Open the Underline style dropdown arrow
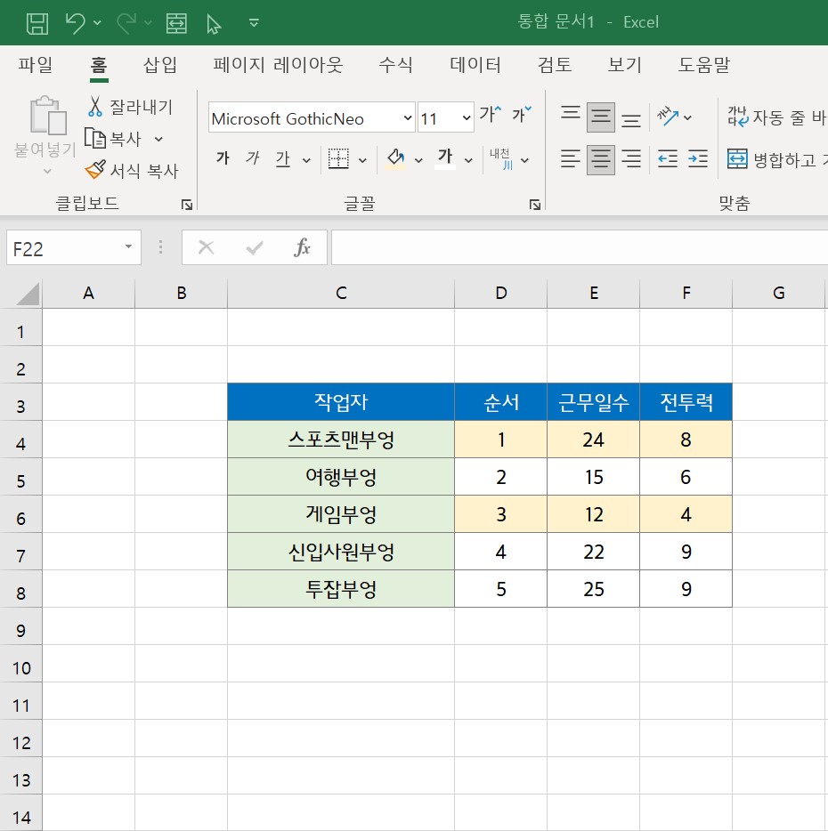The height and width of the screenshot is (831, 828). (x=306, y=160)
